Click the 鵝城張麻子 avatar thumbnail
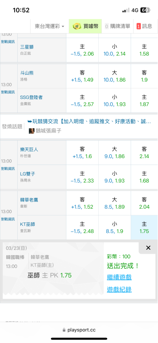This screenshot has width=158, height=343. pyautogui.click(x=32, y=131)
